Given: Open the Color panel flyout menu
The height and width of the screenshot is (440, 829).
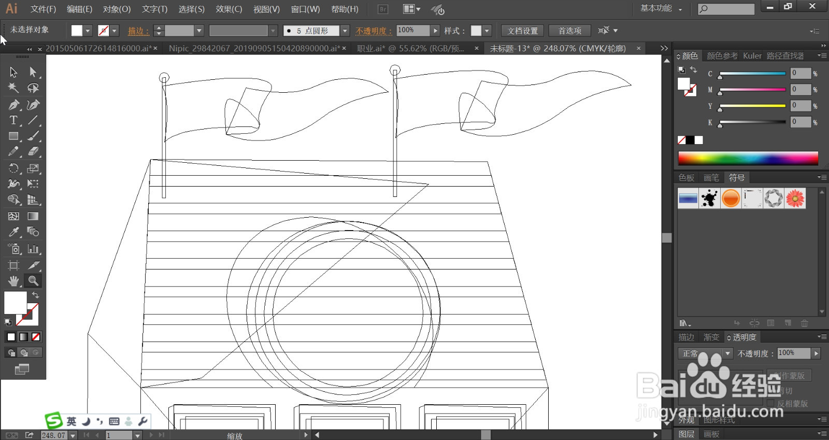Looking at the screenshot, I should point(822,55).
